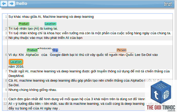Select the text 'tương lai.' in sentence 2
The width and height of the screenshot is (177, 112).
pyautogui.click(x=51, y=29)
